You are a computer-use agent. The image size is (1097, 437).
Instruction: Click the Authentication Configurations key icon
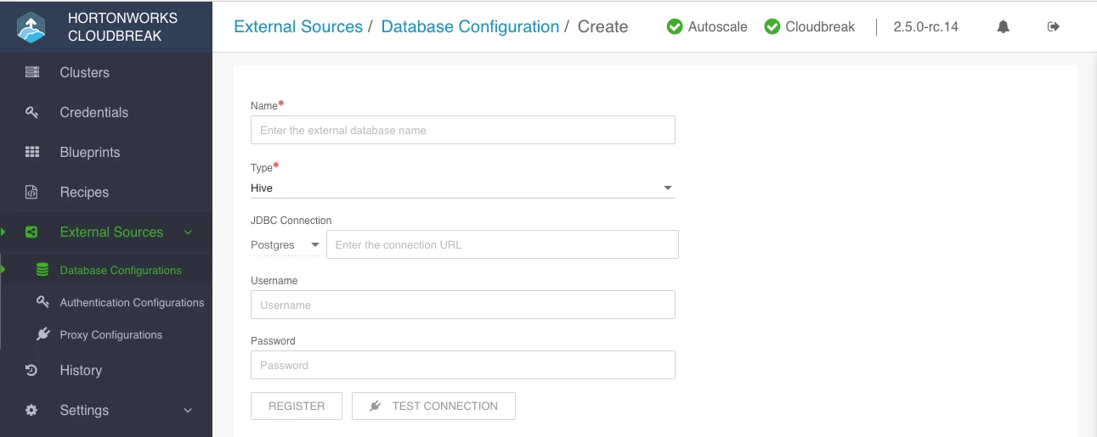[x=42, y=302]
